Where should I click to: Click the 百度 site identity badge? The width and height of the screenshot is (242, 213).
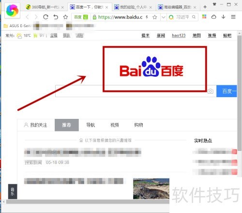(81, 17)
